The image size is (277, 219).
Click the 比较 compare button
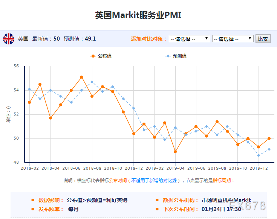coord(263,39)
